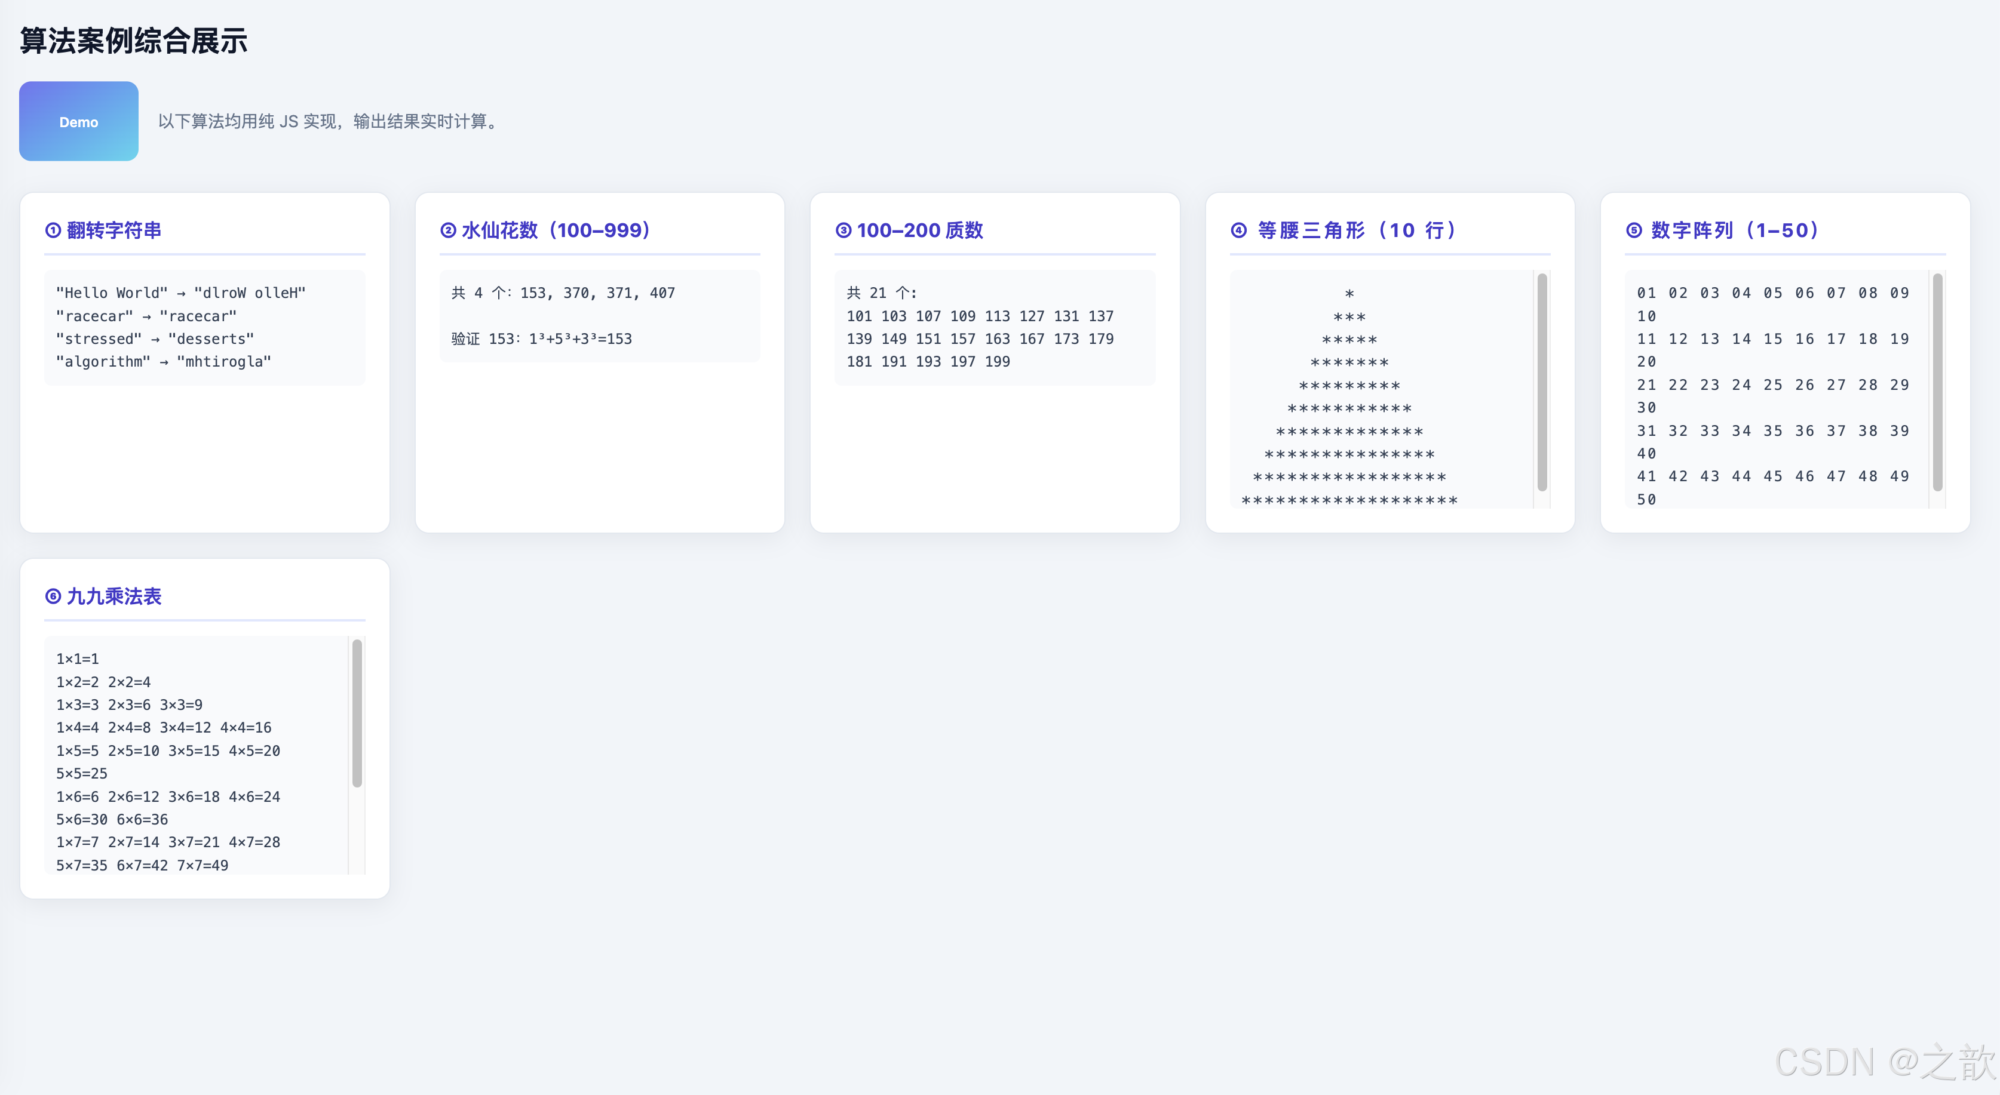Click the number row starting 21 22 23
Image resolution: width=2000 pixels, height=1095 pixels.
pos(1773,384)
